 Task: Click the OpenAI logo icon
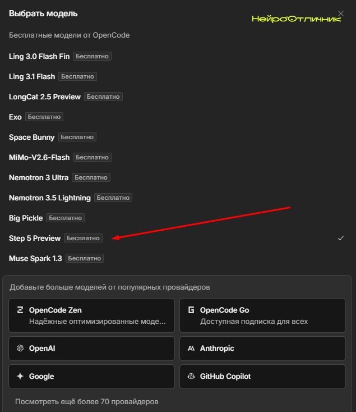pos(20,348)
